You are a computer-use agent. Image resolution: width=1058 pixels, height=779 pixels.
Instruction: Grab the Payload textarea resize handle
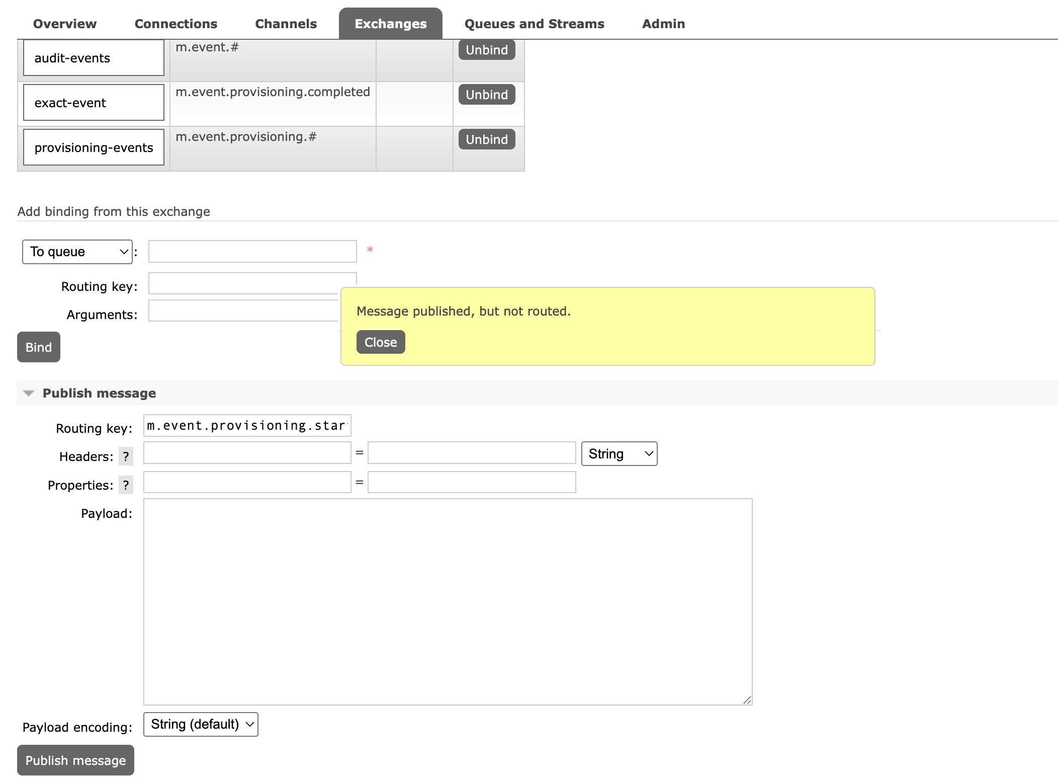point(747,700)
